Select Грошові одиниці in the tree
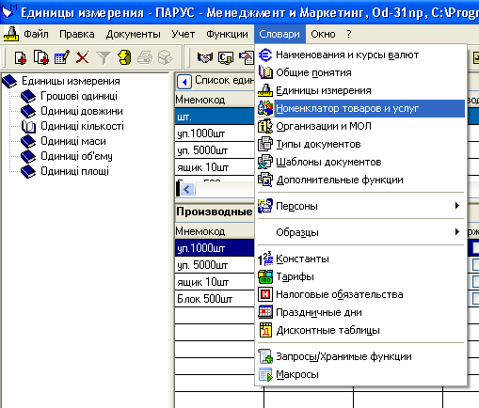Screen dimensions: 479x408 [79, 96]
